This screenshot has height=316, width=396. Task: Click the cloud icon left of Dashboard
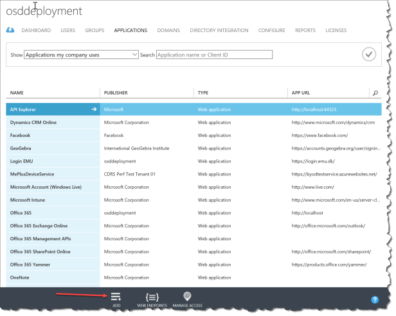pyautogui.click(x=10, y=30)
